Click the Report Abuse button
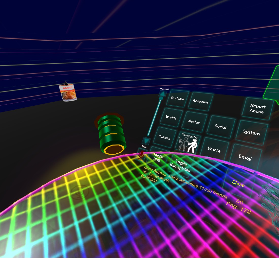Viewport: 279px width, 258px height. click(257, 109)
